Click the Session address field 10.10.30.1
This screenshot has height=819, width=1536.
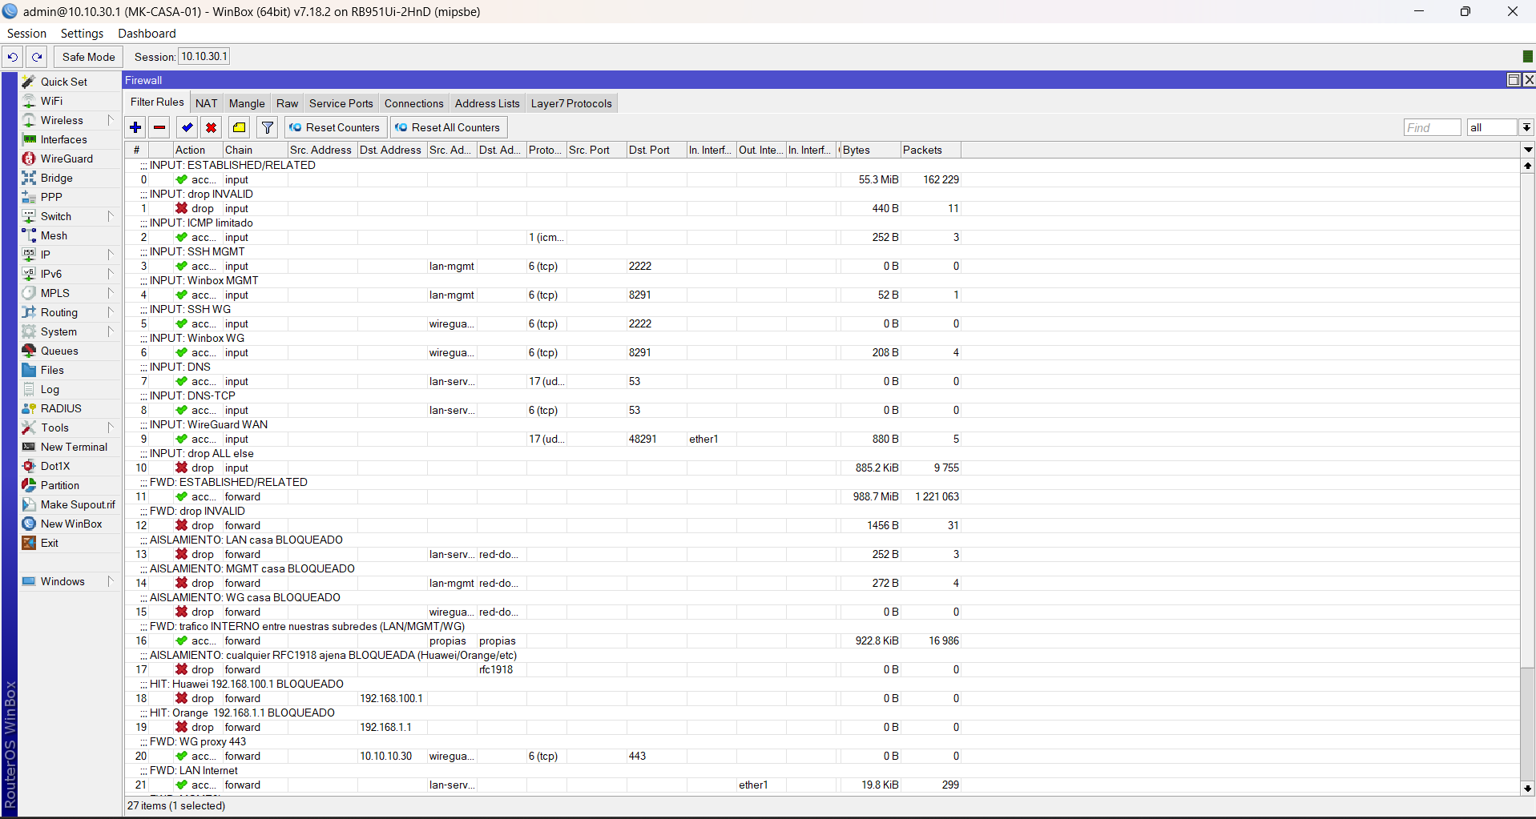pos(204,57)
